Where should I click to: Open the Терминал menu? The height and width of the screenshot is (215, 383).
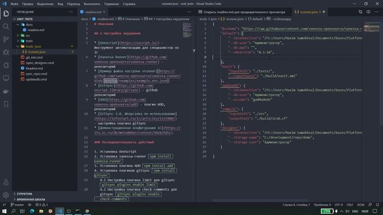tap(111, 4)
